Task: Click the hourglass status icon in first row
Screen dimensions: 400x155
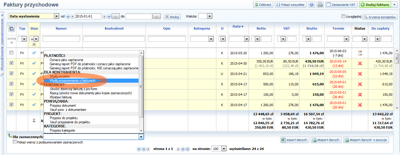Action: pos(360,53)
